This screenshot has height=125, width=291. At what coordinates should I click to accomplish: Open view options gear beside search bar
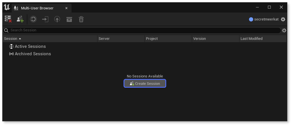(284, 30)
